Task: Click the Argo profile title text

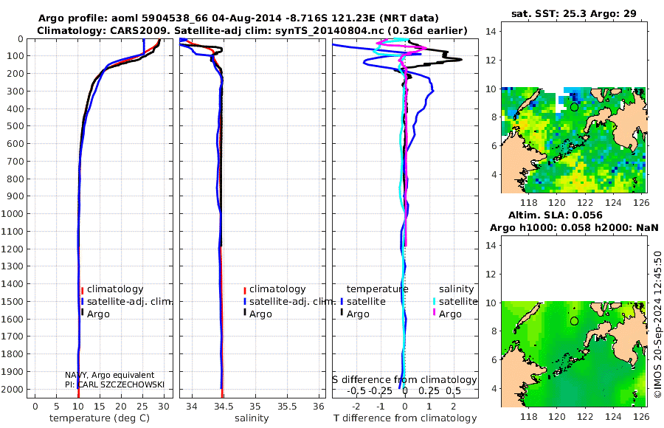Action: (x=238, y=18)
